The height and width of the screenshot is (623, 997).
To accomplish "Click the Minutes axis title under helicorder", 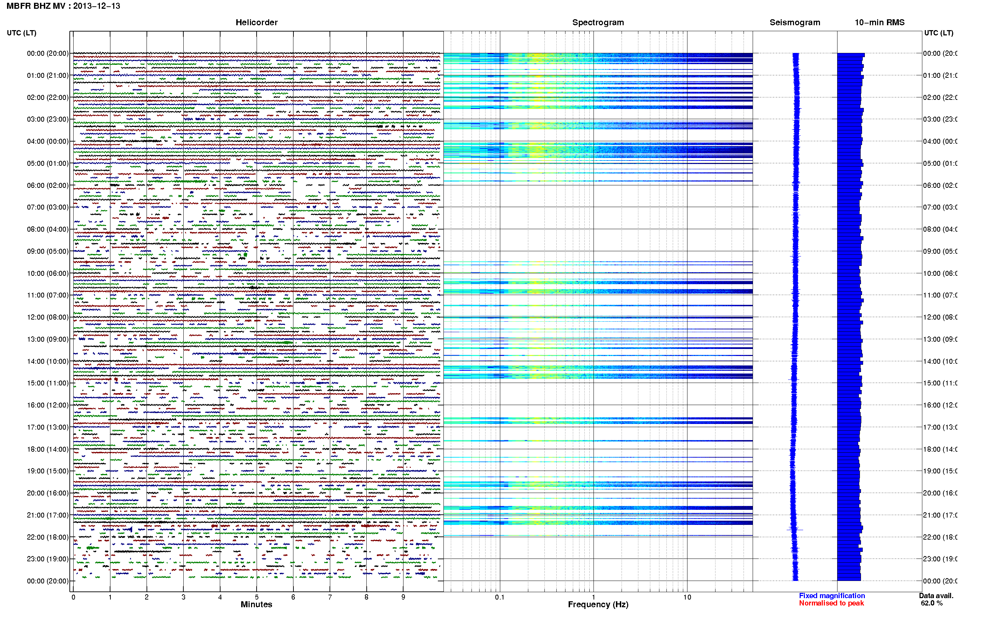I will (x=256, y=604).
